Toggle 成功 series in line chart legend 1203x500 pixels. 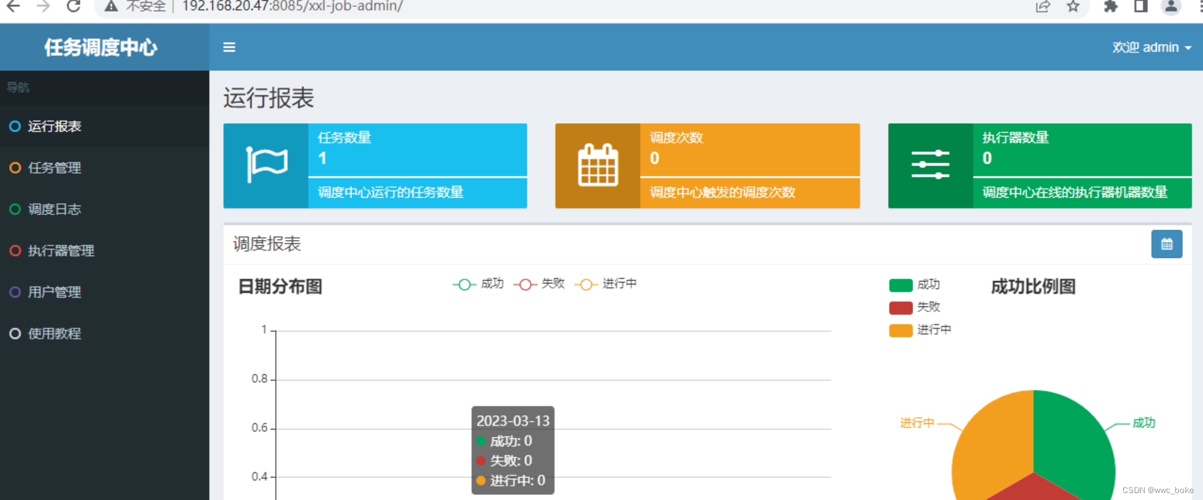478,284
